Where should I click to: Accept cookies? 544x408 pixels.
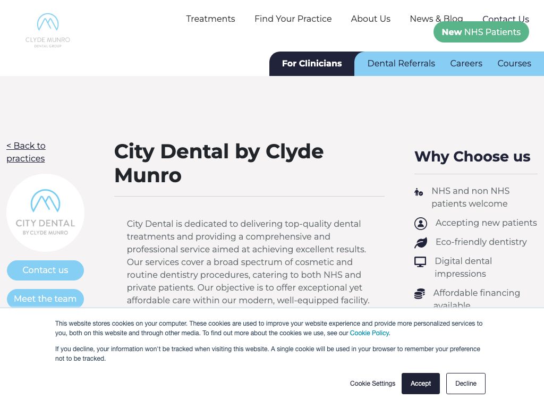(421, 384)
